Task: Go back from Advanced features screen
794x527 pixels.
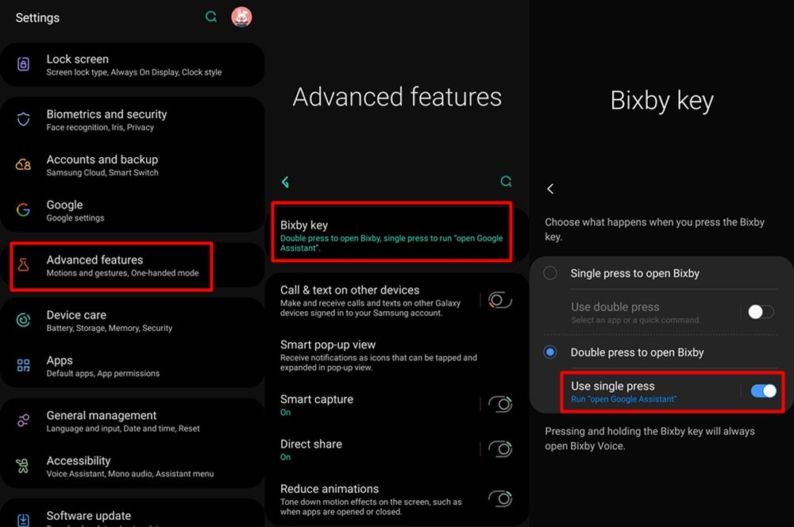Action: 286,182
